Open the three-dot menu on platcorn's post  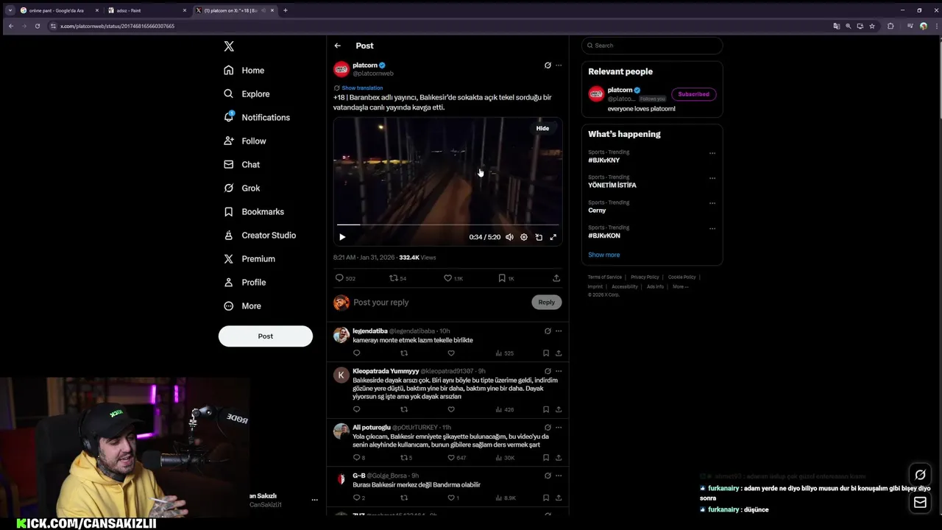click(x=559, y=66)
